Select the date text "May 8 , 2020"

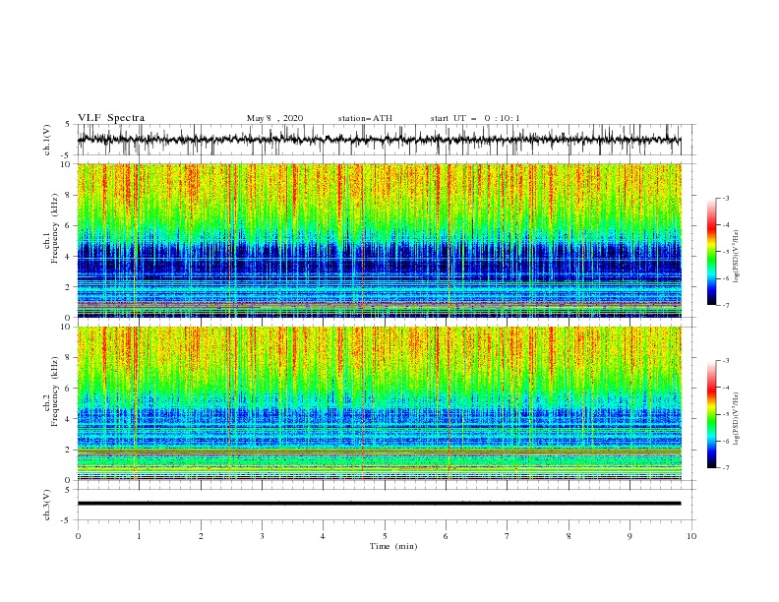tap(274, 118)
